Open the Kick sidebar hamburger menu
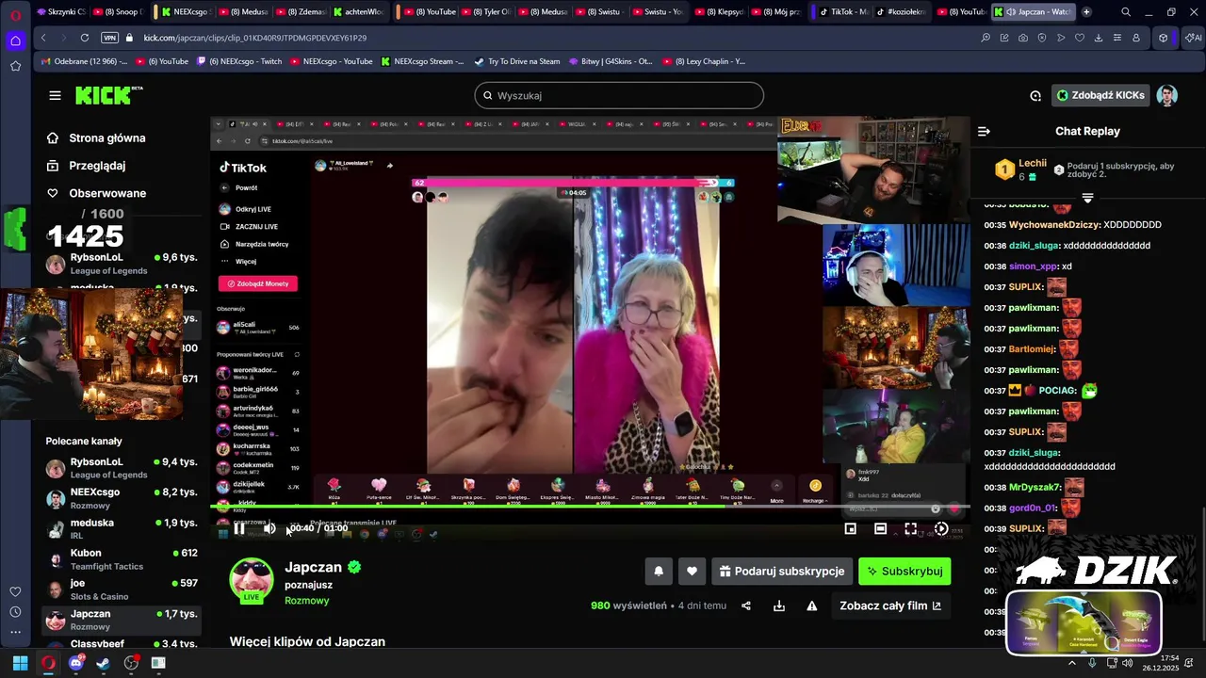The width and height of the screenshot is (1206, 678). (55, 95)
